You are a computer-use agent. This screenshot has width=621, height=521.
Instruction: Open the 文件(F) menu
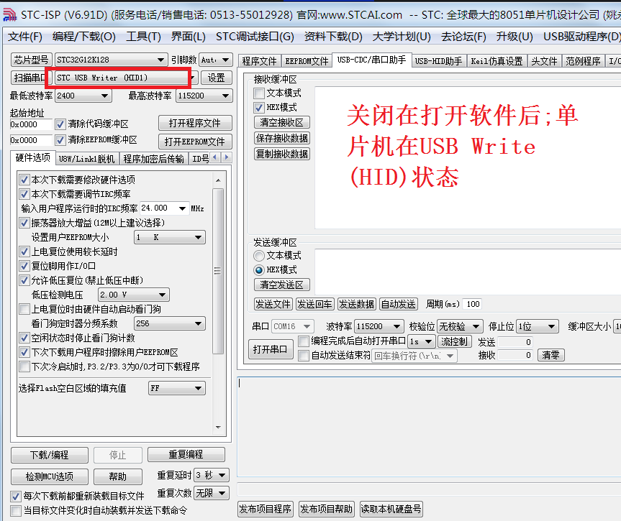25,37
